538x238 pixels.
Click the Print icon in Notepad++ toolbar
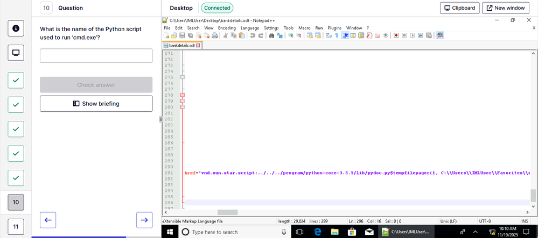pos(214,35)
